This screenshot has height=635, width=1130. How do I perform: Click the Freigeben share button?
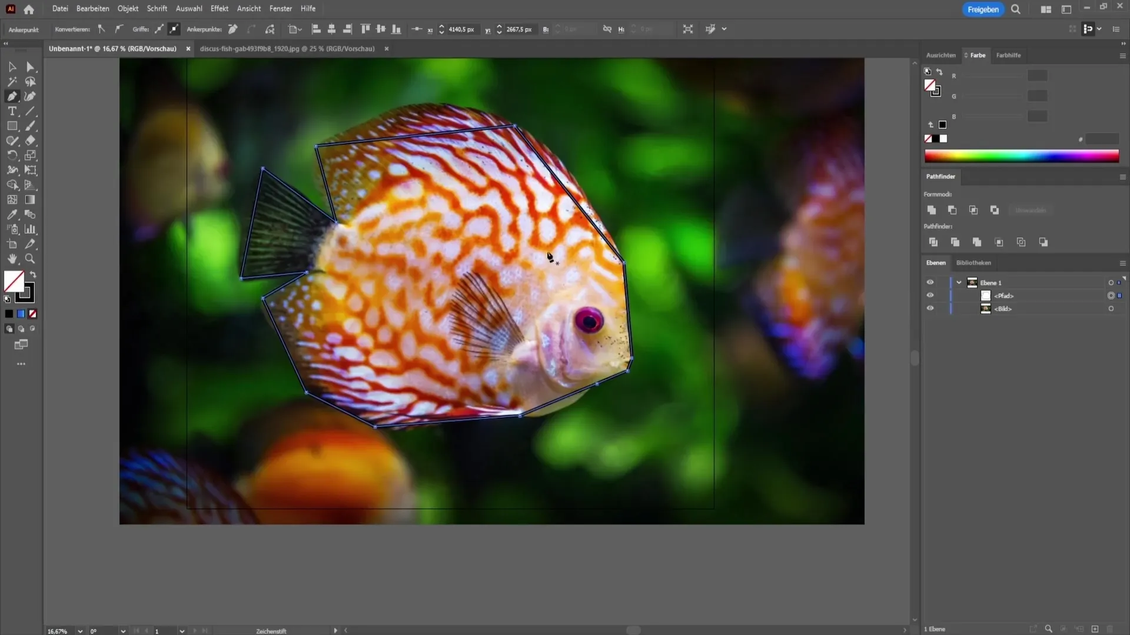click(983, 9)
